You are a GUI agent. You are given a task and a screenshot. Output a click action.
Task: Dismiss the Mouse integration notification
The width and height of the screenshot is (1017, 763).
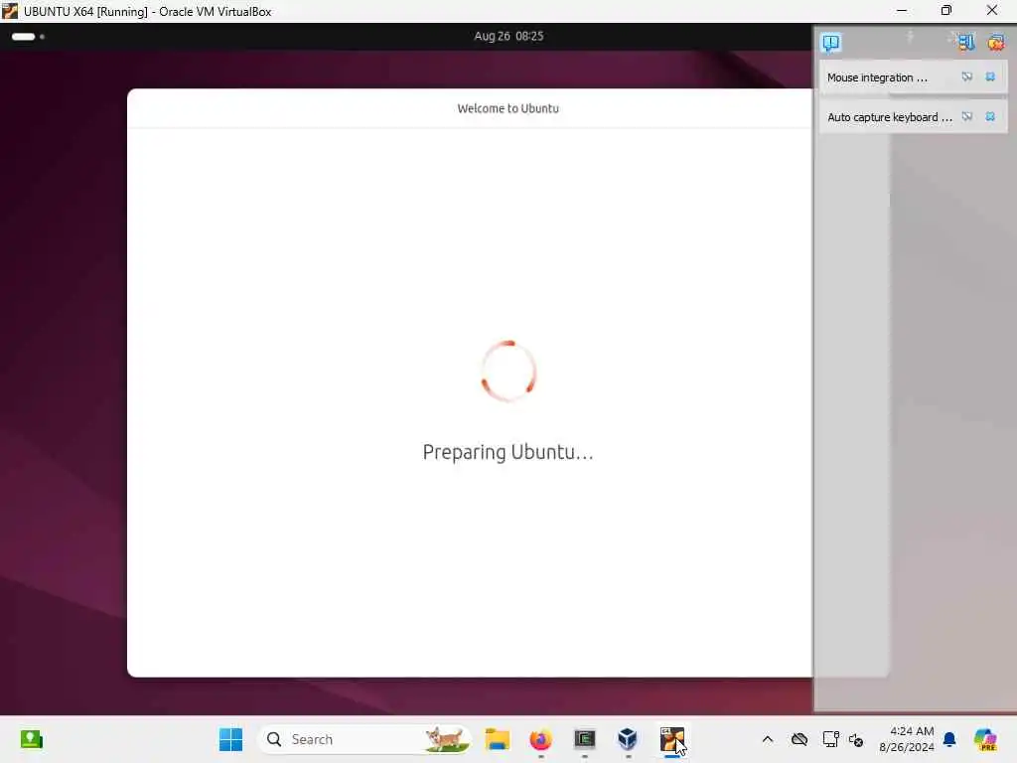point(990,76)
